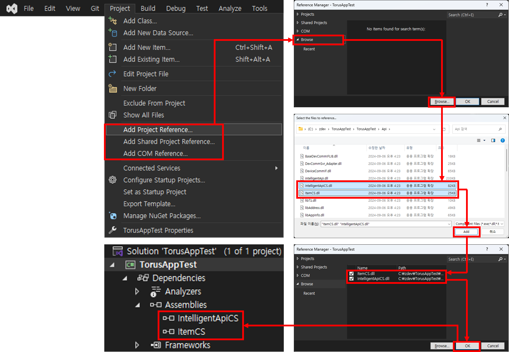Click the file name input field
Image resolution: width=509 pixels, height=352 pixels.
386,224
